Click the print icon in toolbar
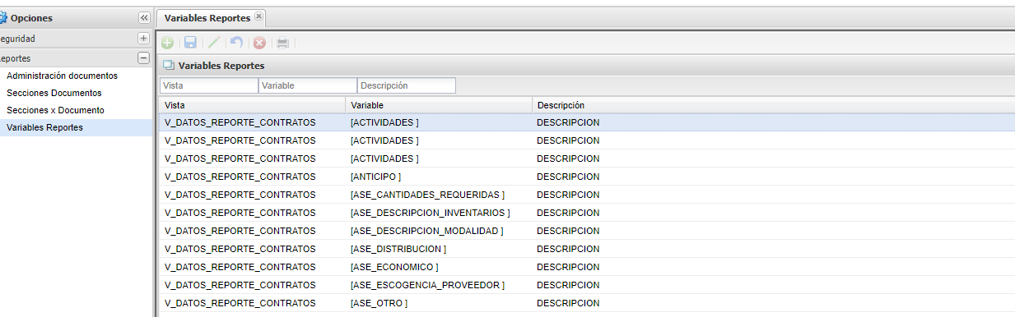This screenshot has width=1015, height=317. click(x=282, y=43)
